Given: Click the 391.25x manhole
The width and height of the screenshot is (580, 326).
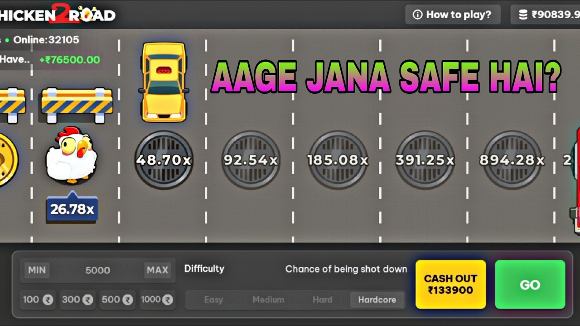Looking at the screenshot, I should pyautogui.click(x=425, y=160).
